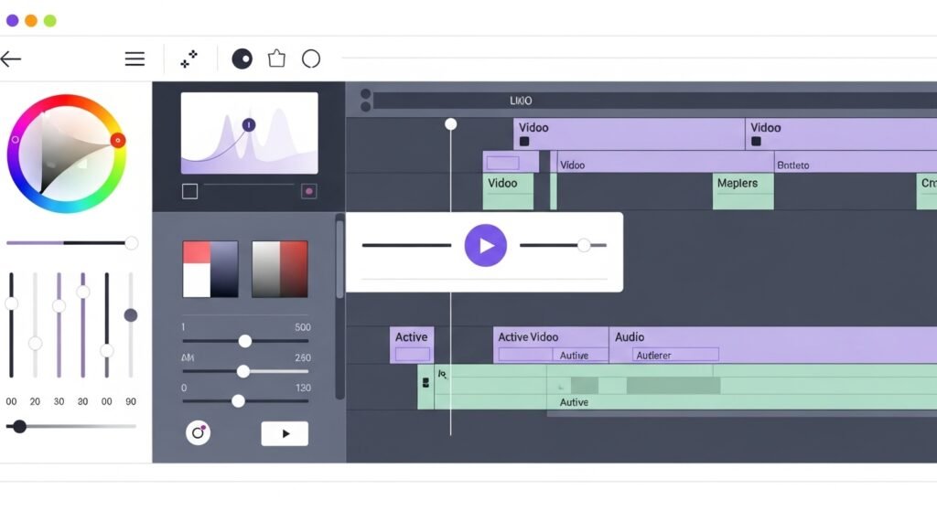Click the filled circle record icon

[x=242, y=59]
